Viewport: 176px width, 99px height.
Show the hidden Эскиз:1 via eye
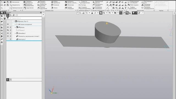tap(8, 30)
